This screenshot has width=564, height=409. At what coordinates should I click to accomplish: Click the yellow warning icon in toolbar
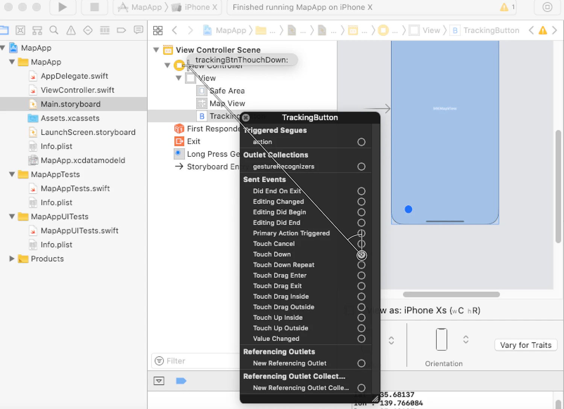tap(504, 7)
